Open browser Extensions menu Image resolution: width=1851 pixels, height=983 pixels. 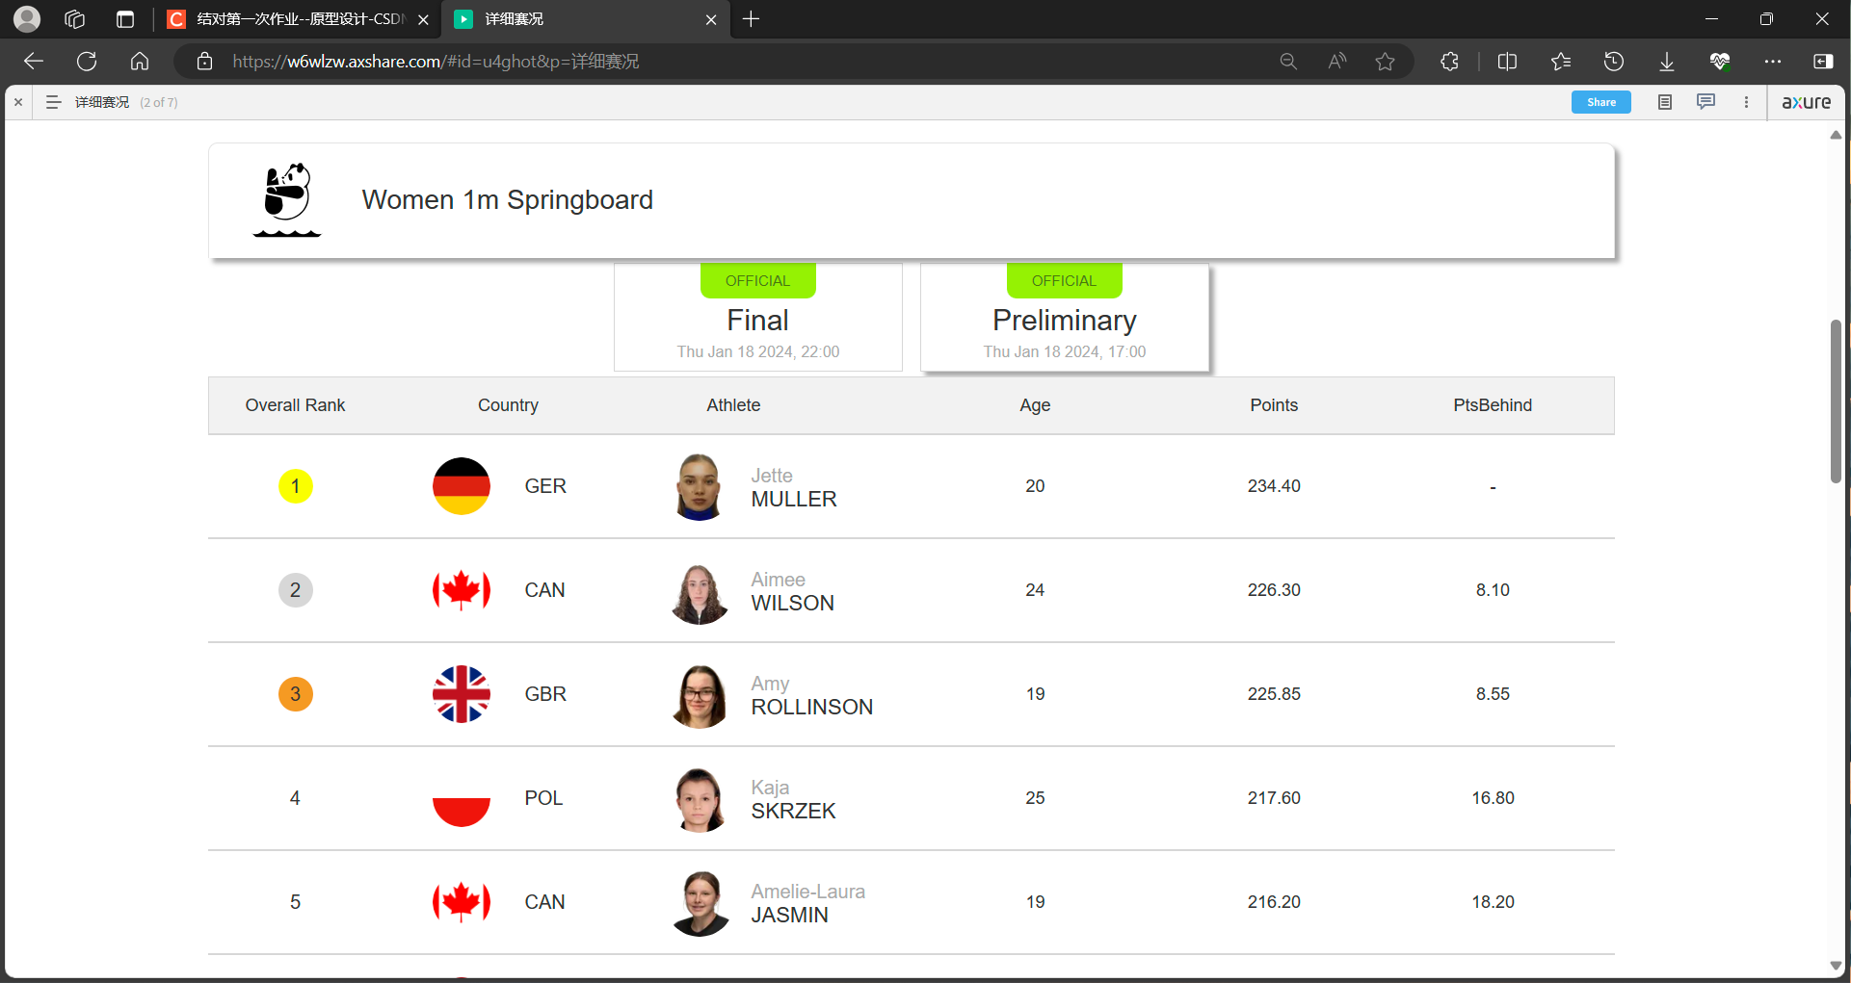(x=1449, y=62)
